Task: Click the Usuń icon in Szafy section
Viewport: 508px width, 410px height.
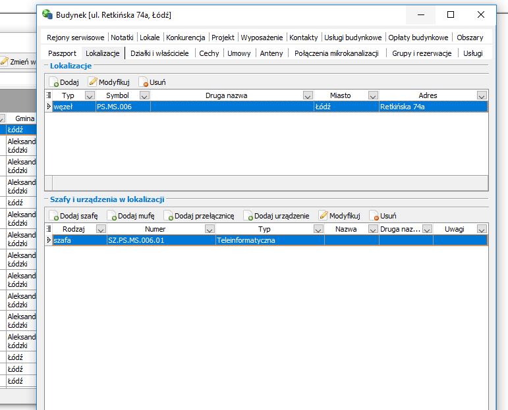Action: [x=374, y=216]
